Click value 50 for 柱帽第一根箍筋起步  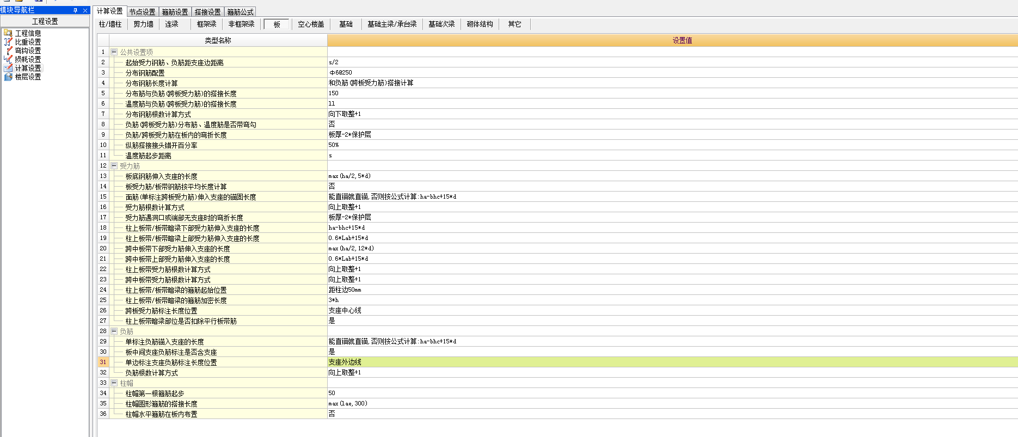coord(673,393)
